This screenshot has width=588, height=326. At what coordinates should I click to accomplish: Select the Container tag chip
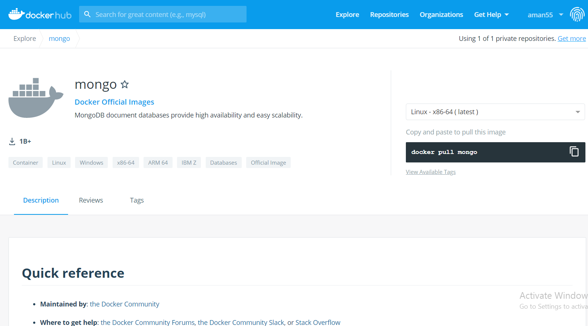point(25,163)
